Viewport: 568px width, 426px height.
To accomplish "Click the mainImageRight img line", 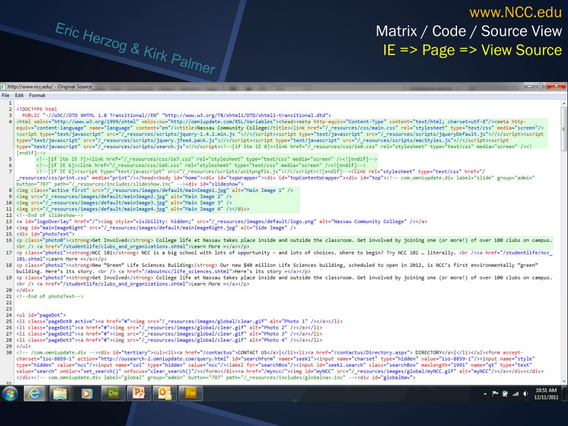I will point(156,228).
